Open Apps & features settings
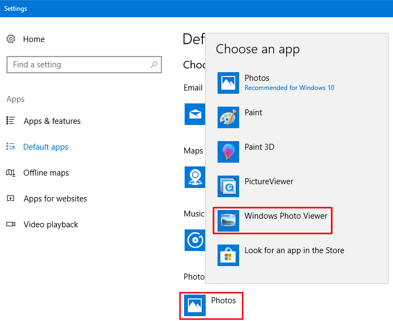 52,121
